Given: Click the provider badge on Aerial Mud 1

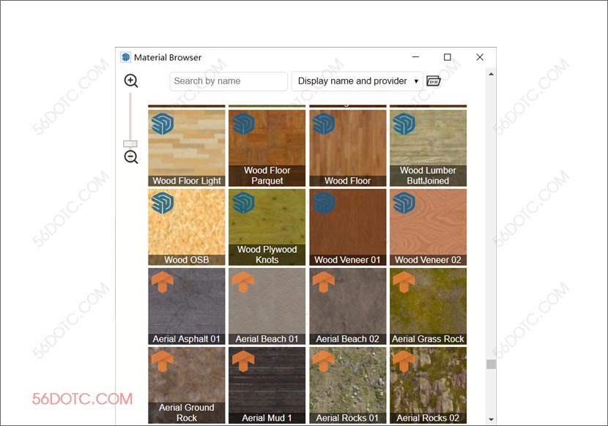Looking at the screenshot, I should pyautogui.click(x=242, y=362).
